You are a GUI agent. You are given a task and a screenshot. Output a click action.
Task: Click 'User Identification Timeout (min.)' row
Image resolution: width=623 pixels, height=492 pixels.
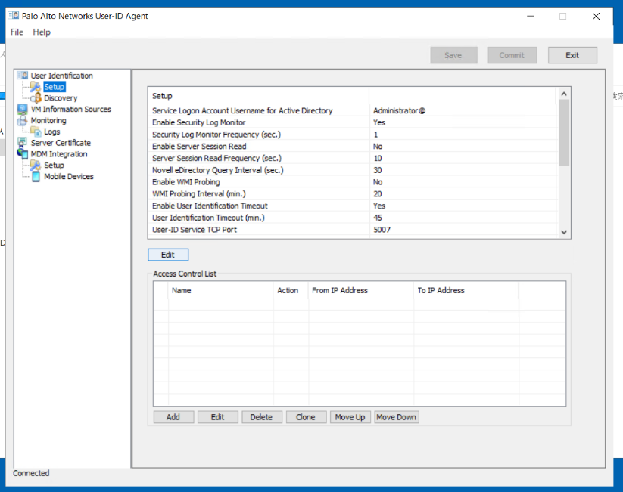click(x=354, y=218)
